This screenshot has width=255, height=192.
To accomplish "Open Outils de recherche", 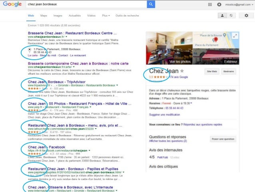I will point(127,16).
